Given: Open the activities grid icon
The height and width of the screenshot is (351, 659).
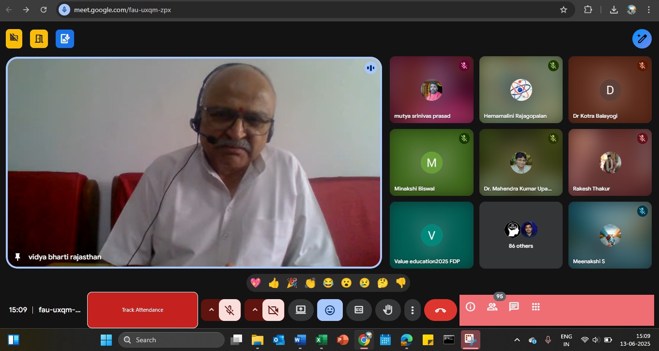Looking at the screenshot, I should coord(536,307).
